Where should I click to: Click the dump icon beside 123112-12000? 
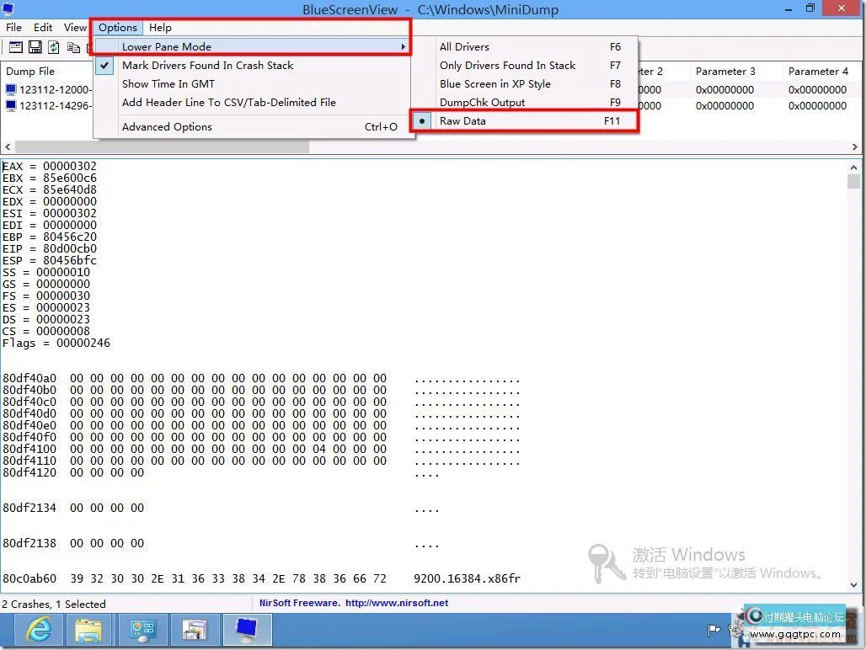coord(10,88)
